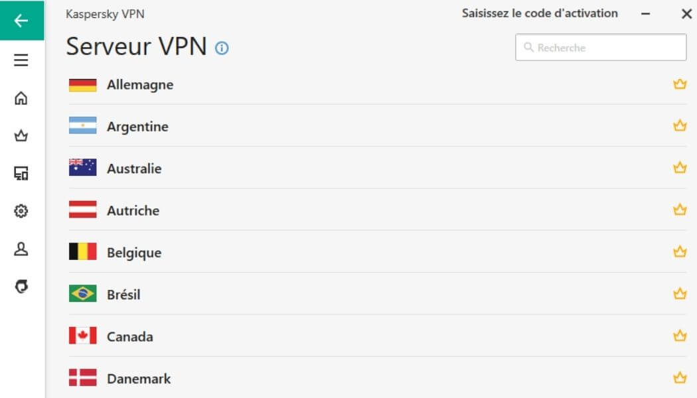Select the Australie server entry

pyautogui.click(x=266, y=168)
